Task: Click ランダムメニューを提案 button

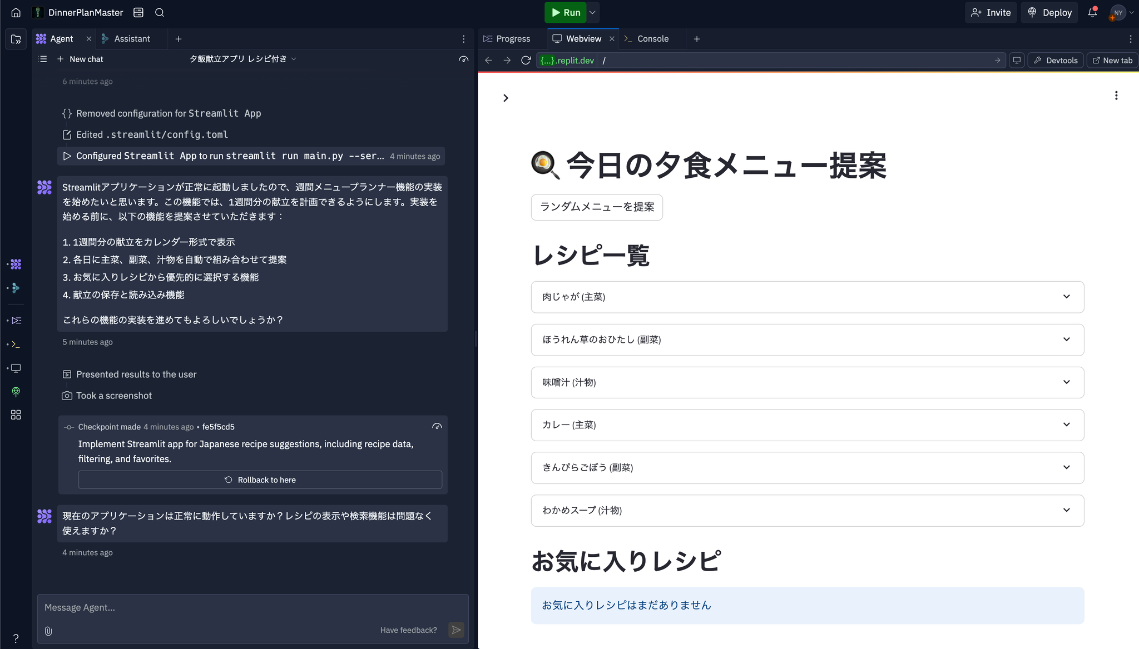Action: pyautogui.click(x=596, y=207)
